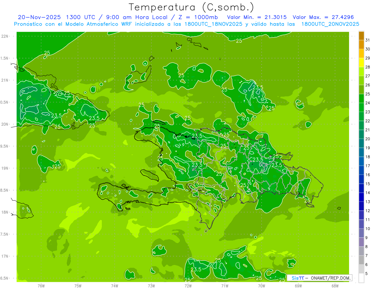
Task: Click legend value 10 on color scale
Action: (x=368, y=229)
